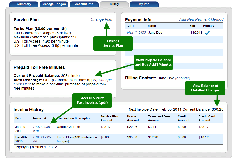
Task: Switch to the Account Info tab
Action: coord(84,4)
